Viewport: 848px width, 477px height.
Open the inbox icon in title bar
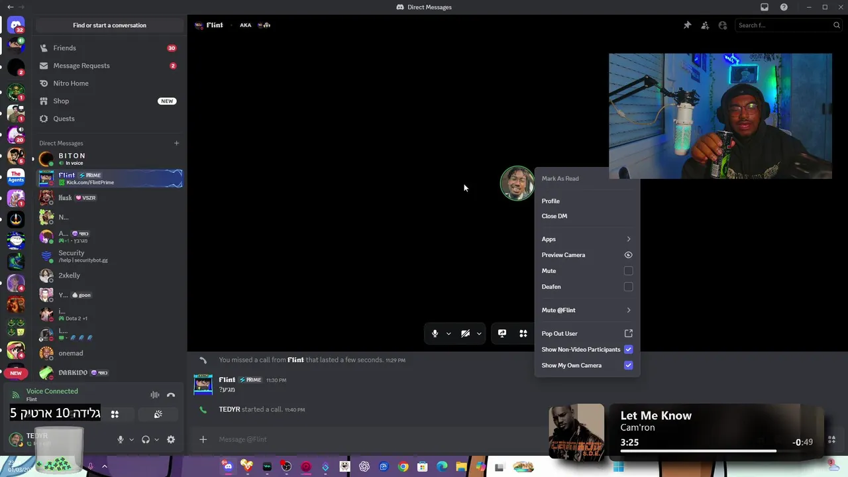[765, 7]
